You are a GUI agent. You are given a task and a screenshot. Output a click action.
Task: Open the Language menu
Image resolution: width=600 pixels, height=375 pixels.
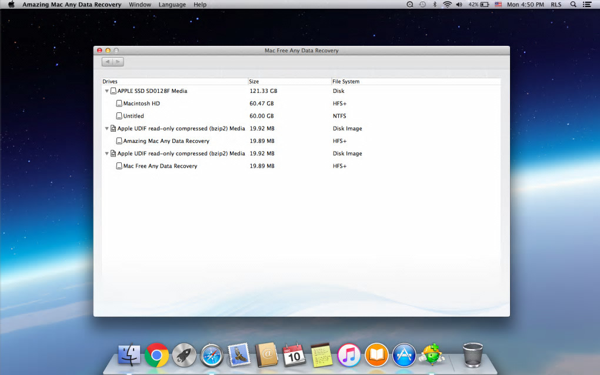[172, 5]
